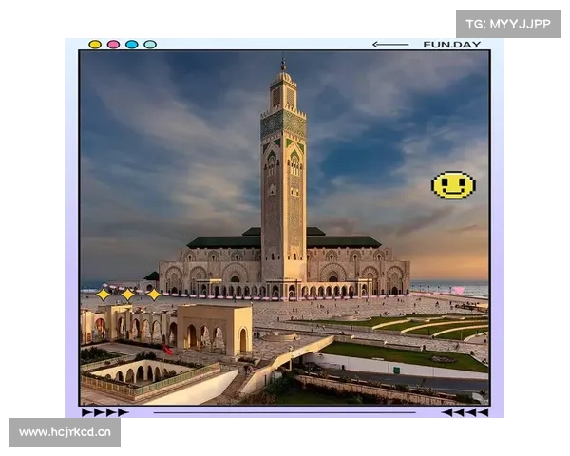Click the mosque photo

pyautogui.click(x=284, y=228)
